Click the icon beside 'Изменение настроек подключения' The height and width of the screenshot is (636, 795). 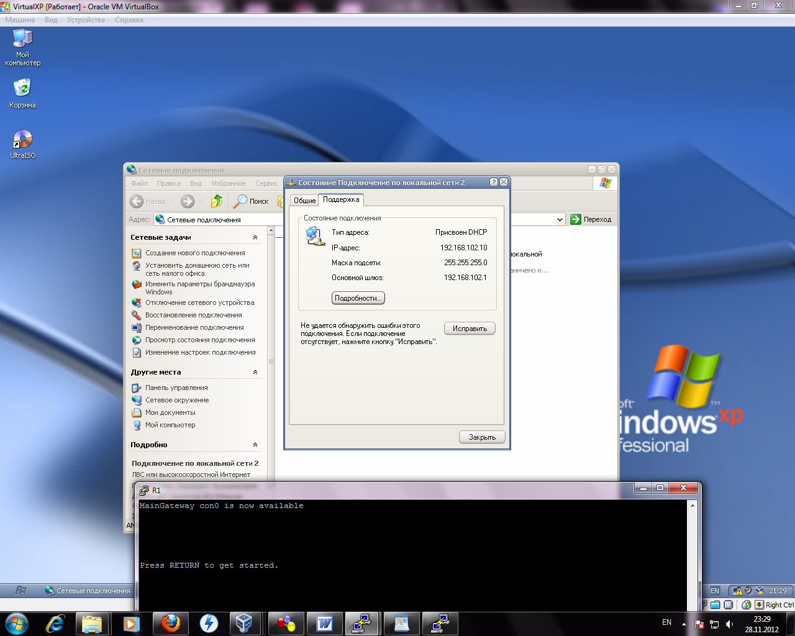point(137,353)
